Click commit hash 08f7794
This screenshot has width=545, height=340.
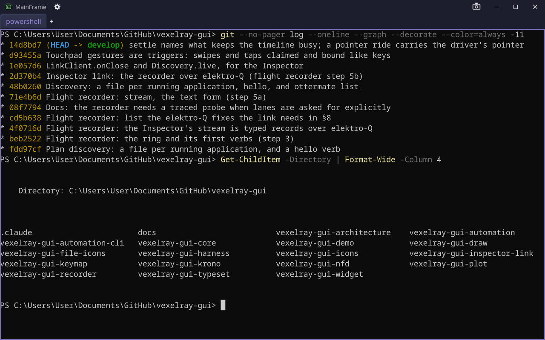[x=25, y=108]
